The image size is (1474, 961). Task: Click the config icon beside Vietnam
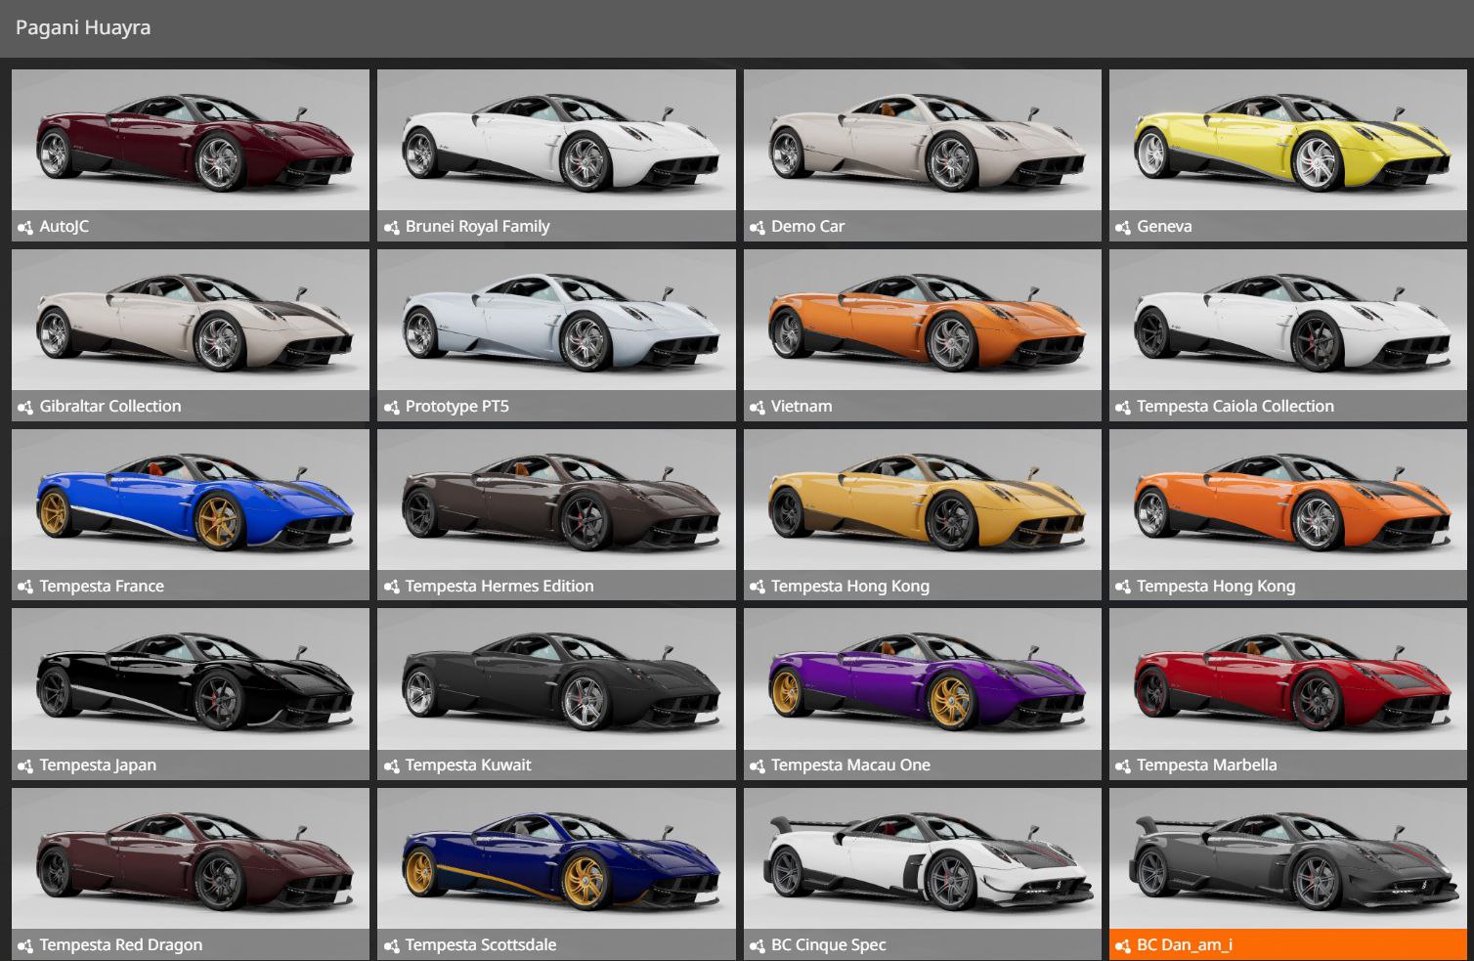[x=757, y=407]
